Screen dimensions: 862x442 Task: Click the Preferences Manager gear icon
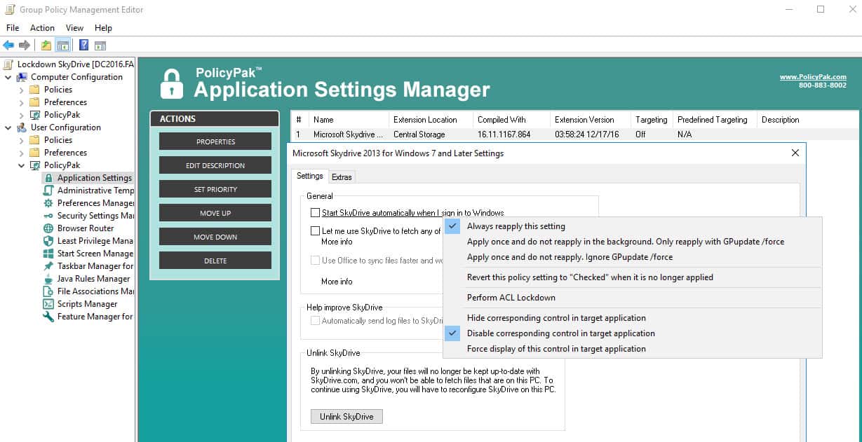48,203
